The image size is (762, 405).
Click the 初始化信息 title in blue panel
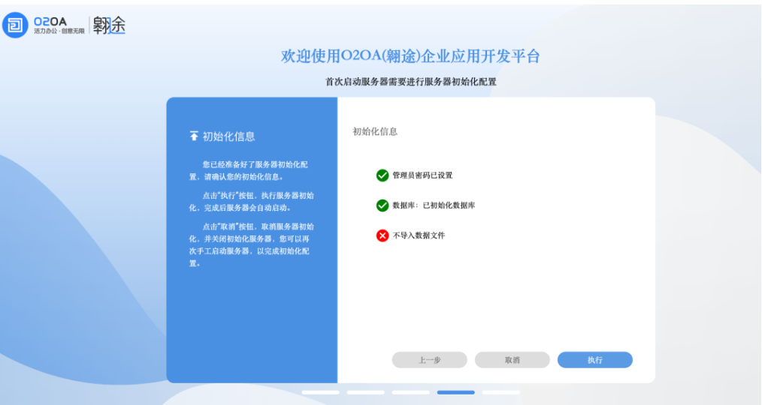228,136
